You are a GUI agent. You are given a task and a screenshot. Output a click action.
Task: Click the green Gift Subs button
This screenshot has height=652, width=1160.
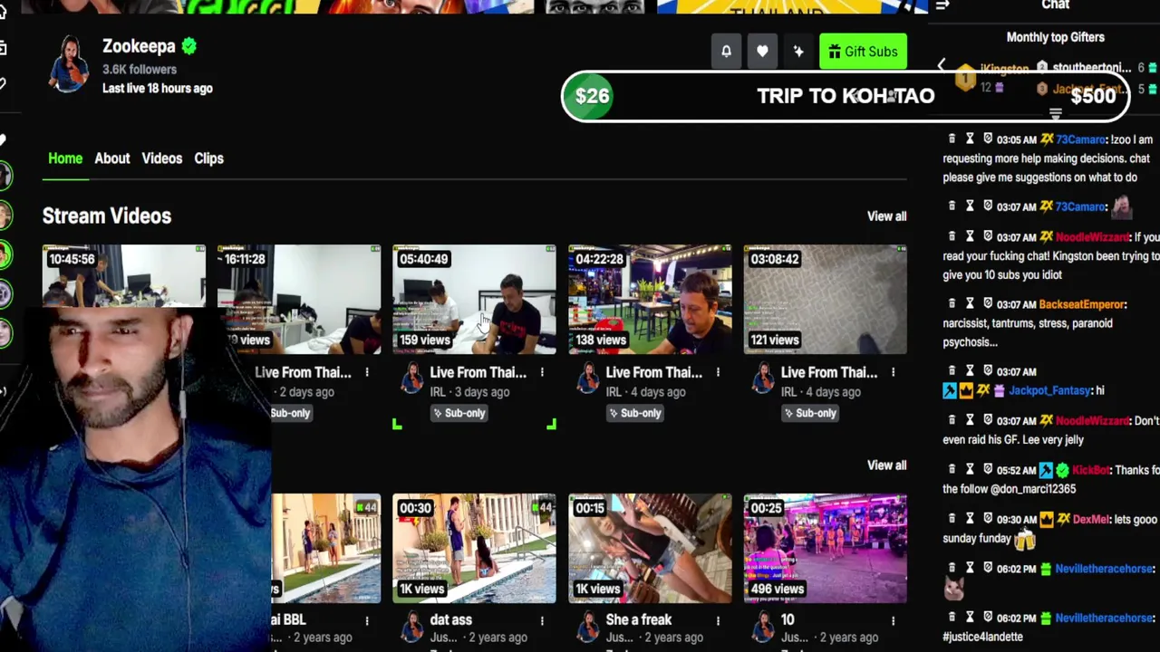coord(863,52)
